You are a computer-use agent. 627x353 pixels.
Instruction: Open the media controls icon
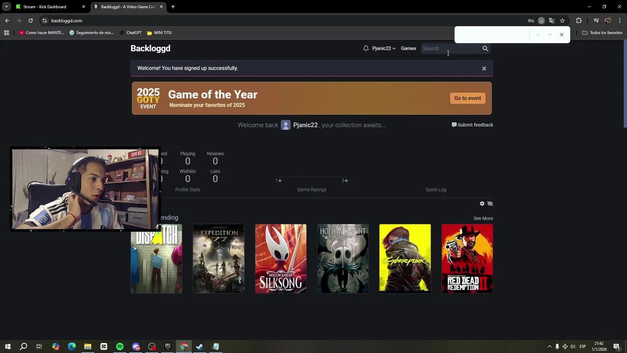click(596, 21)
